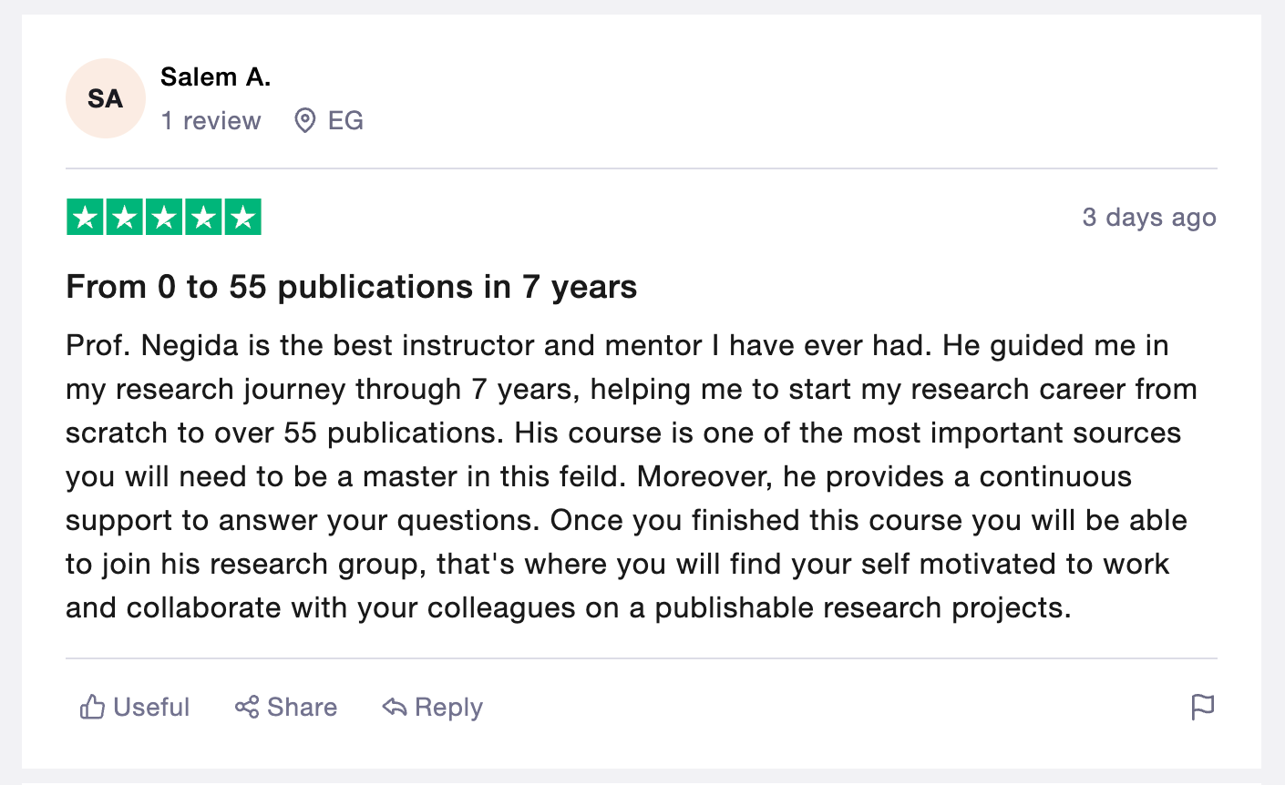This screenshot has height=785, width=1285.
Task: Click the Share text label
Action: [302, 707]
